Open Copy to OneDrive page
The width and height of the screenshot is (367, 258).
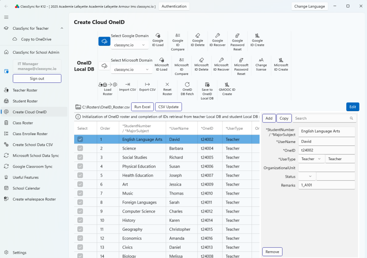click(x=34, y=39)
